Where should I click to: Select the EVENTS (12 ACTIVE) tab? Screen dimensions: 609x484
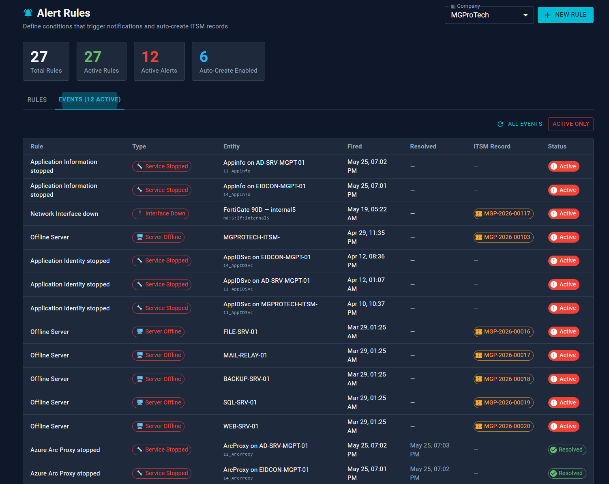pos(90,100)
